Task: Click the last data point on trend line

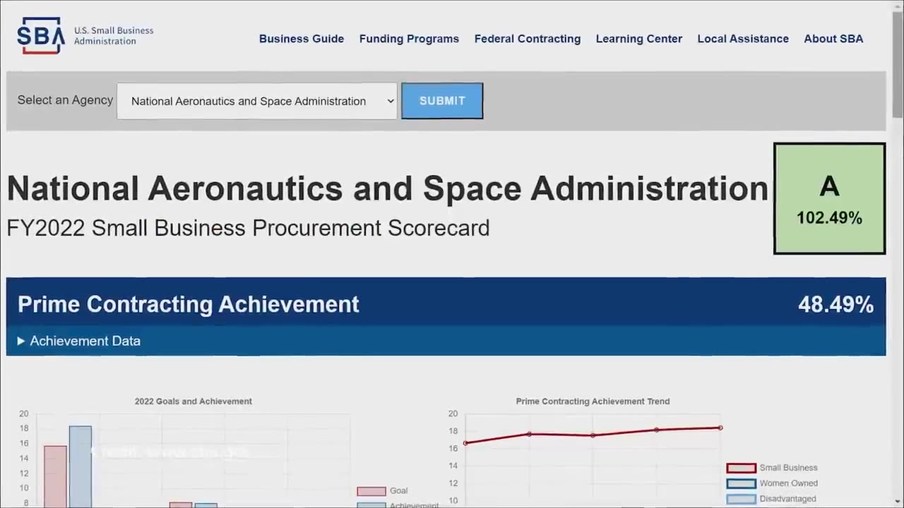Action: pos(720,428)
